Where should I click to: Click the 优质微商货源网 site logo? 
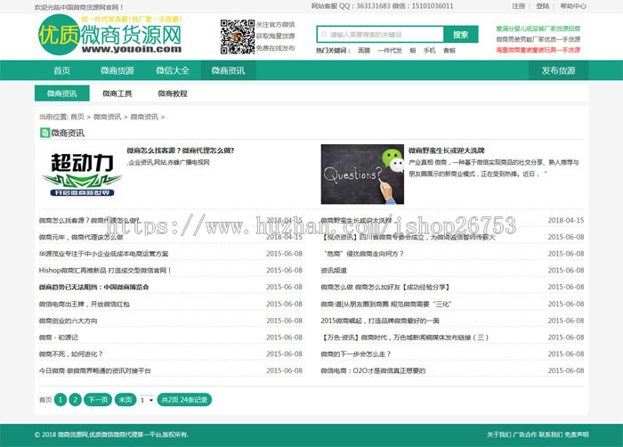(109, 35)
